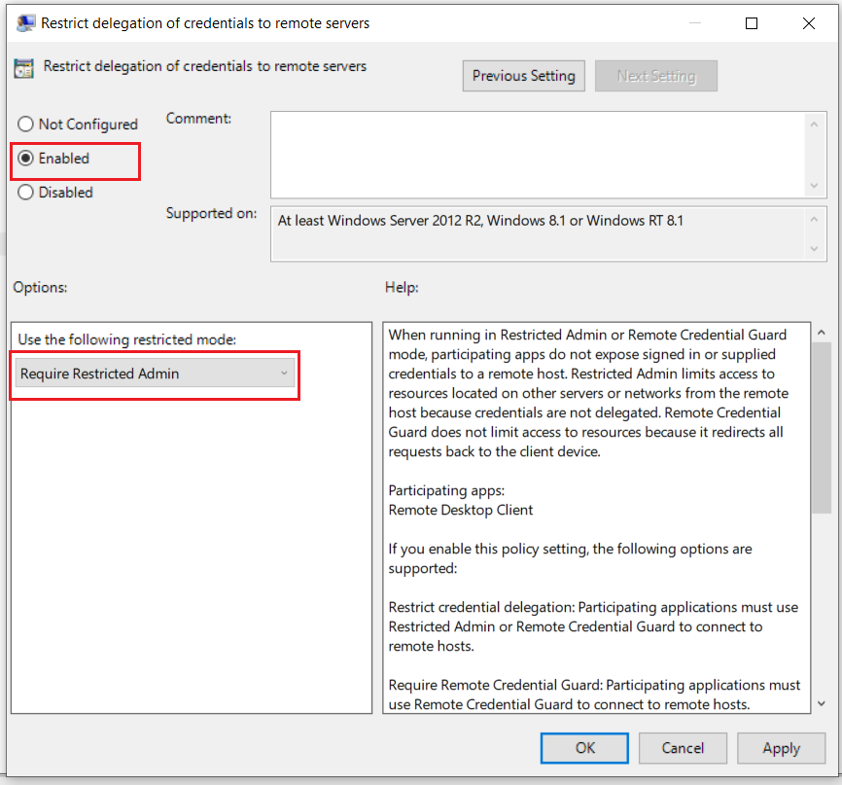Click the Supported on scroll up arrow
This screenshot has width=842, height=785.
coord(814,220)
